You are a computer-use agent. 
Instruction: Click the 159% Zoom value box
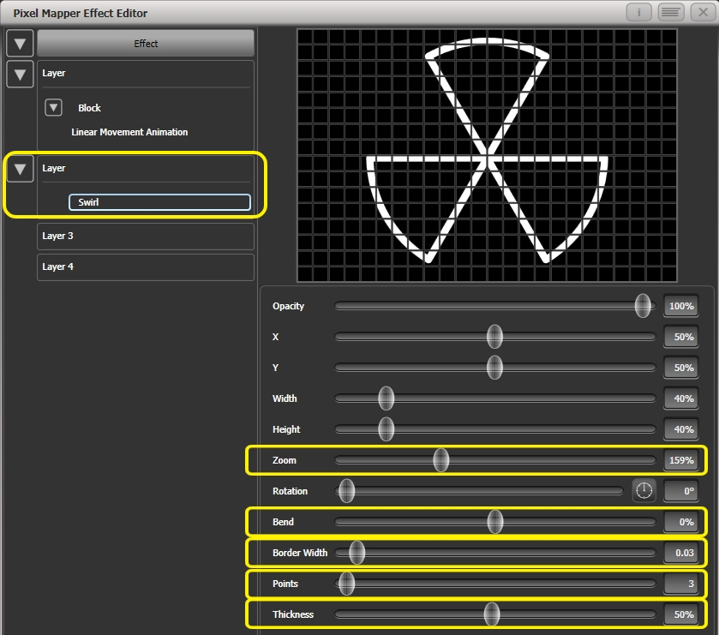point(680,460)
